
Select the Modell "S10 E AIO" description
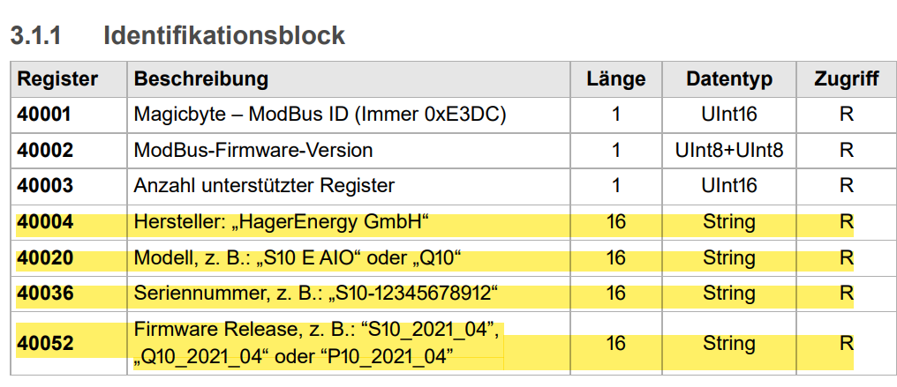[298, 257]
